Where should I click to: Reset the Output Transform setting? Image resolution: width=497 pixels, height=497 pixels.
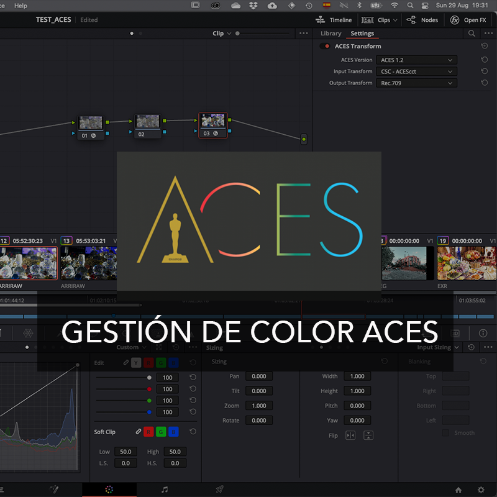click(x=485, y=83)
